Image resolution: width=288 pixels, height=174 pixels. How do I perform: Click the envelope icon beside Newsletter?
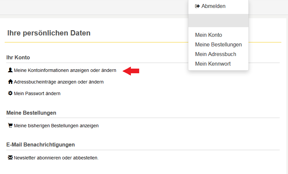click(x=10, y=157)
